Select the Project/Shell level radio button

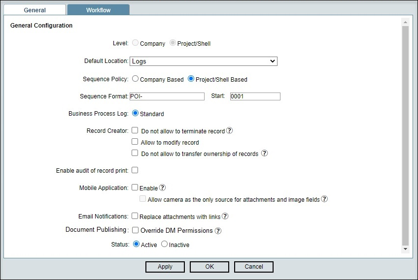click(x=173, y=43)
